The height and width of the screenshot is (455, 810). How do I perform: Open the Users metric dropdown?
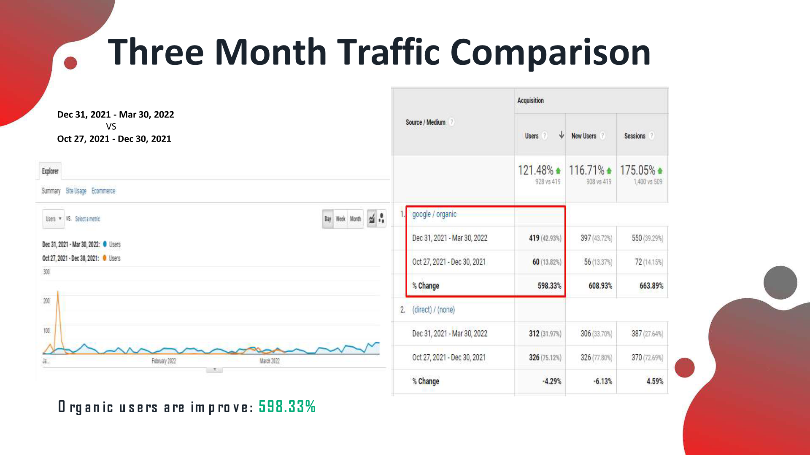click(53, 219)
